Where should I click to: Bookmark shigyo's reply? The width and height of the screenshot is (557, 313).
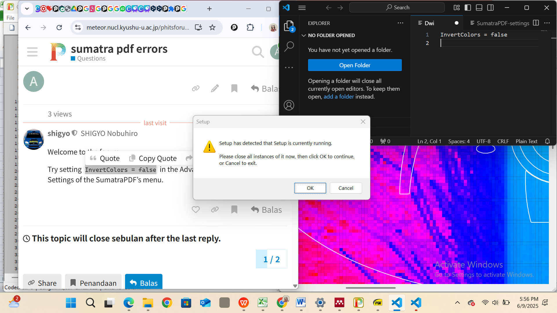234,210
